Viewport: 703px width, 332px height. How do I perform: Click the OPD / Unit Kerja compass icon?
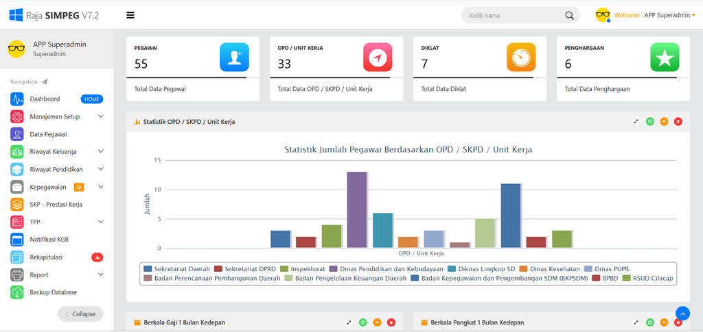pos(378,58)
